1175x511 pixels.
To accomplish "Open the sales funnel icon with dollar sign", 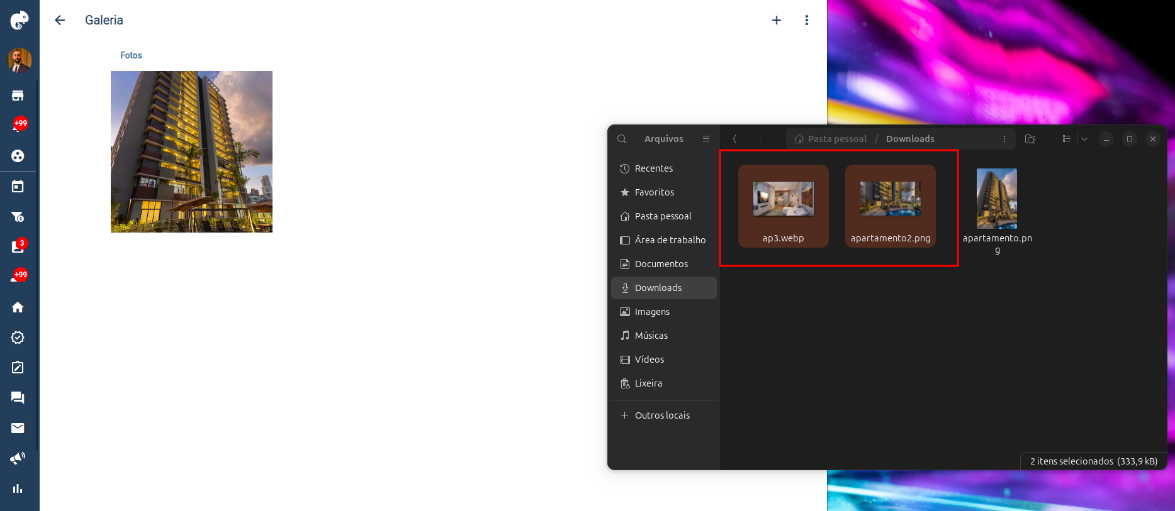I will tap(18, 217).
